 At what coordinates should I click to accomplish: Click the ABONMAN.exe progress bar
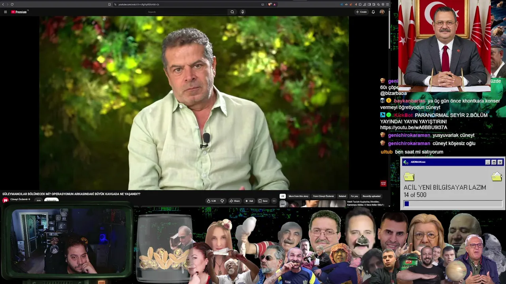click(x=453, y=204)
